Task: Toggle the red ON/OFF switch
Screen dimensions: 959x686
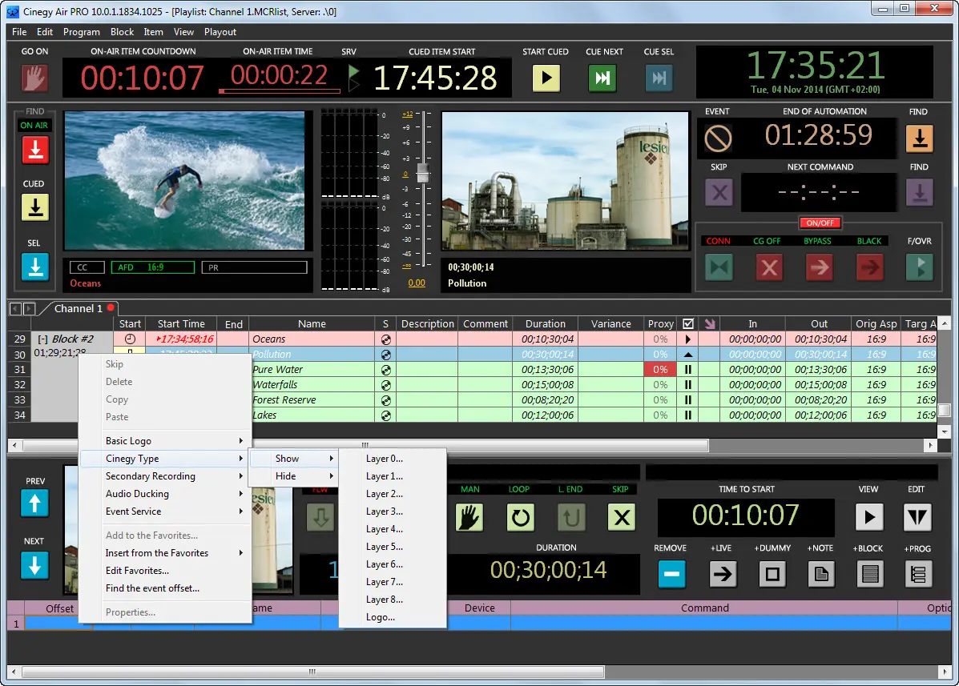Action: point(820,223)
